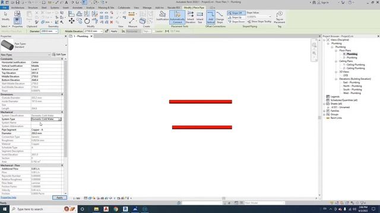Toggle Show Slope Tooltip
This screenshot has height=213, width=380.
[x=259, y=21]
